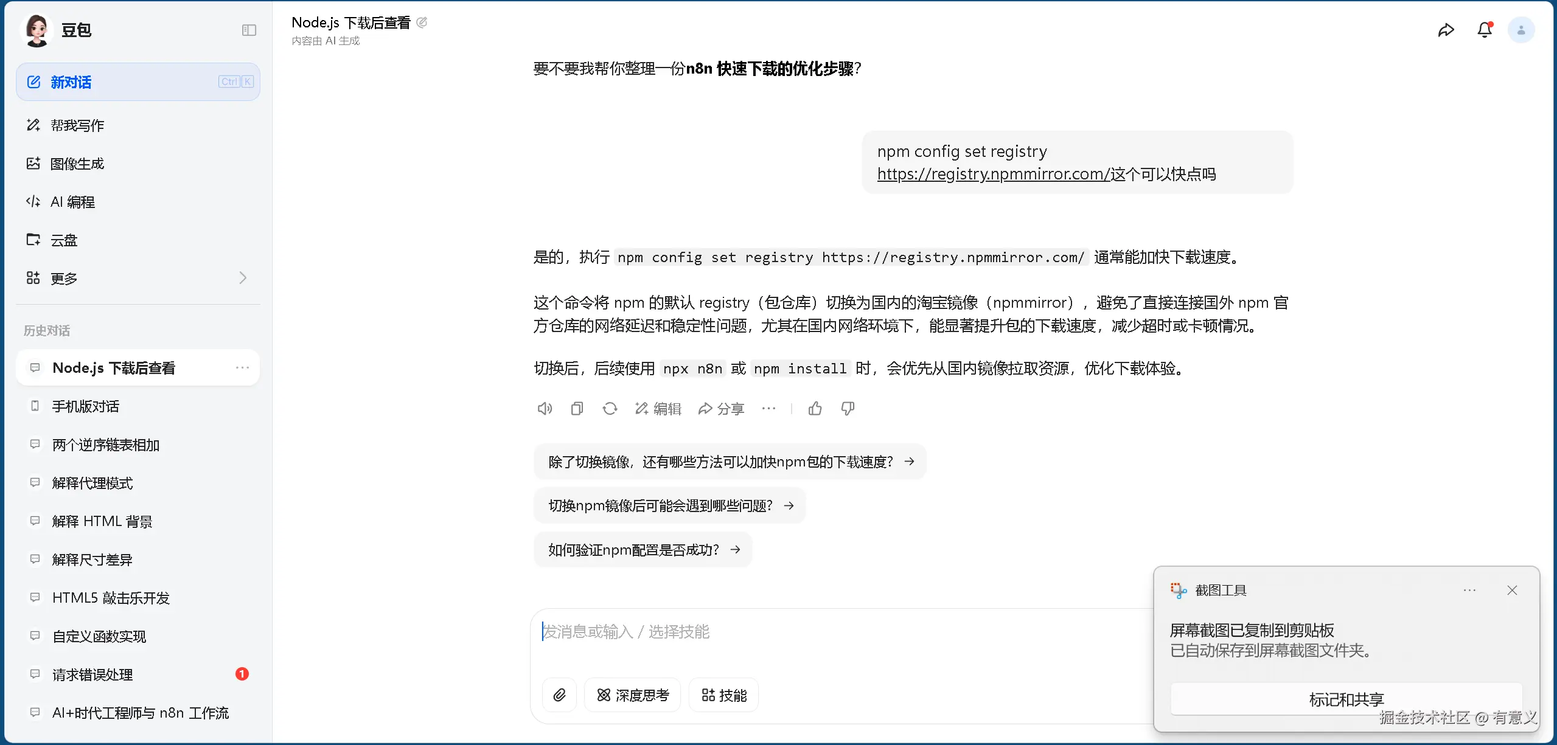The height and width of the screenshot is (745, 1557).
Task: Open the 图像生成 sidebar item
Action: click(77, 164)
